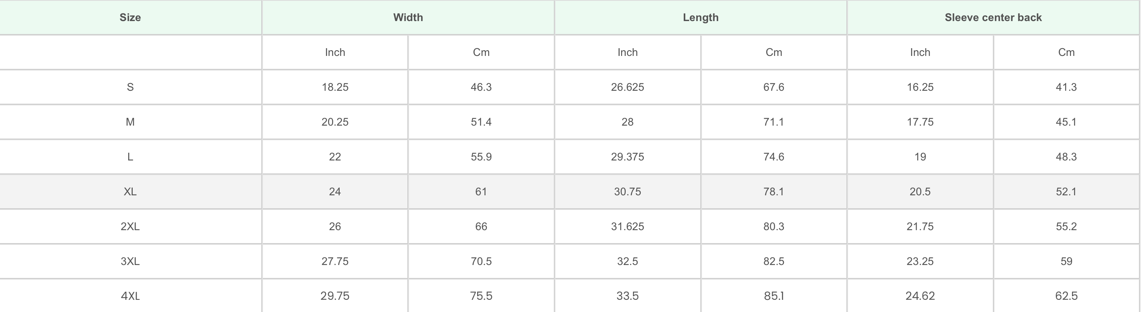Click the M size row label
Image resolution: width=1141 pixels, height=312 pixels.
click(130, 122)
